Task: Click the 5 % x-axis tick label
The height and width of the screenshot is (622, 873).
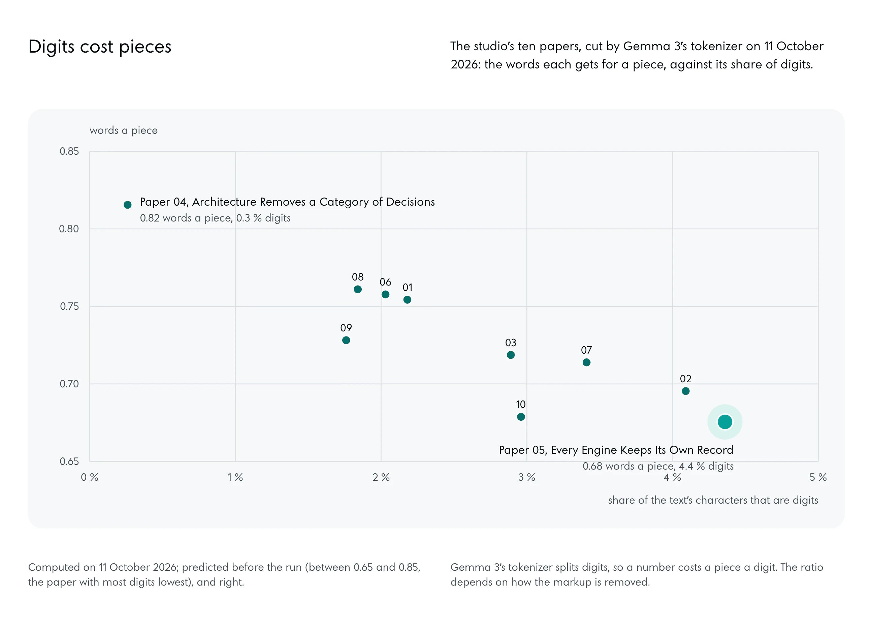Action: coord(818,477)
